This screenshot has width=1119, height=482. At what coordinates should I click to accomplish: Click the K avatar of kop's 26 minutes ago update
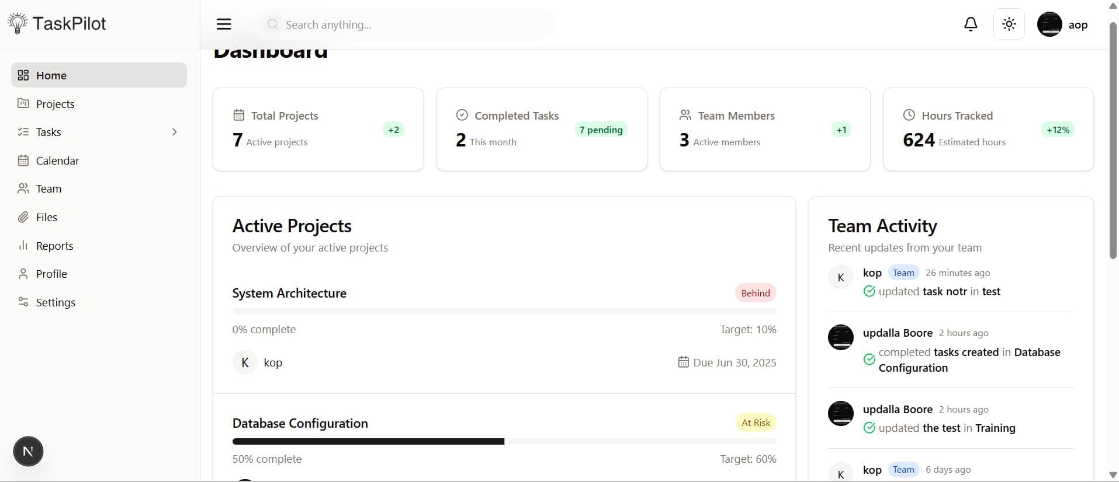pos(841,277)
